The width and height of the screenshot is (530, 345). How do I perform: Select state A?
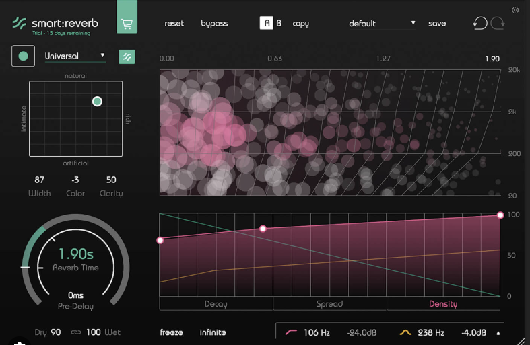(267, 23)
